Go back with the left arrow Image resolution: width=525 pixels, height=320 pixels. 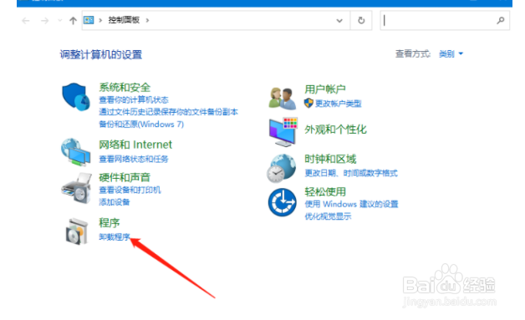coord(26,21)
